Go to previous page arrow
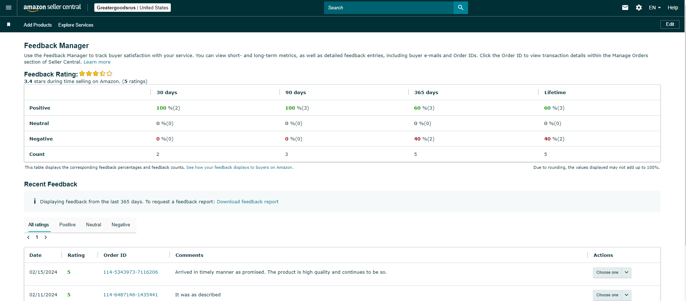 click(28, 237)
